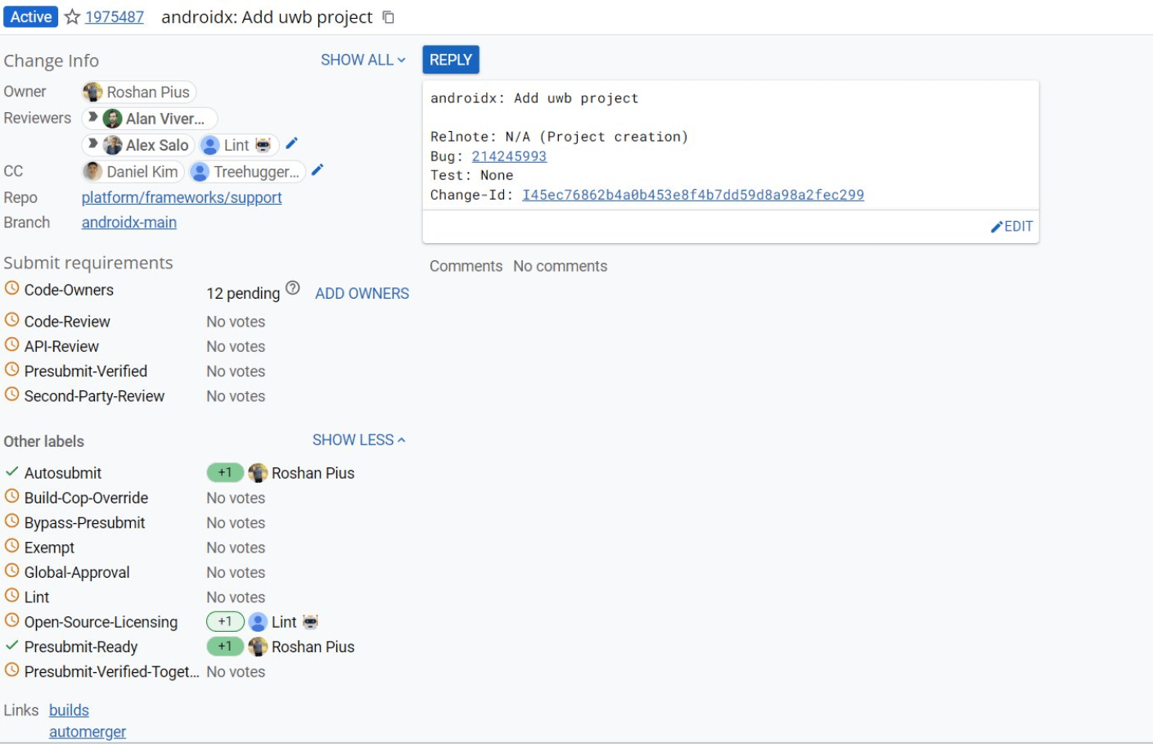Viewport: 1153px width, 744px height.
Task: Edit CC list using the pencil icon
Action: click(318, 170)
